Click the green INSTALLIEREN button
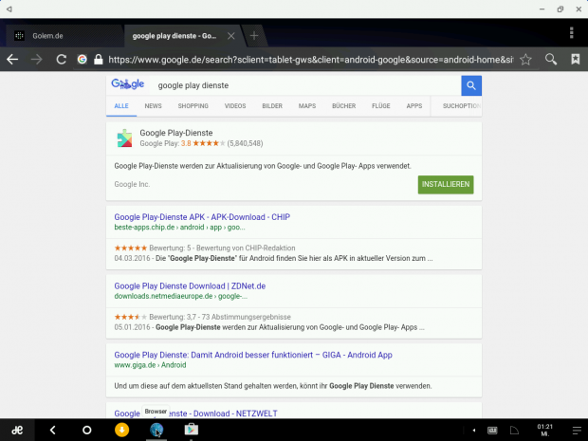This screenshot has width=588, height=441. [446, 185]
